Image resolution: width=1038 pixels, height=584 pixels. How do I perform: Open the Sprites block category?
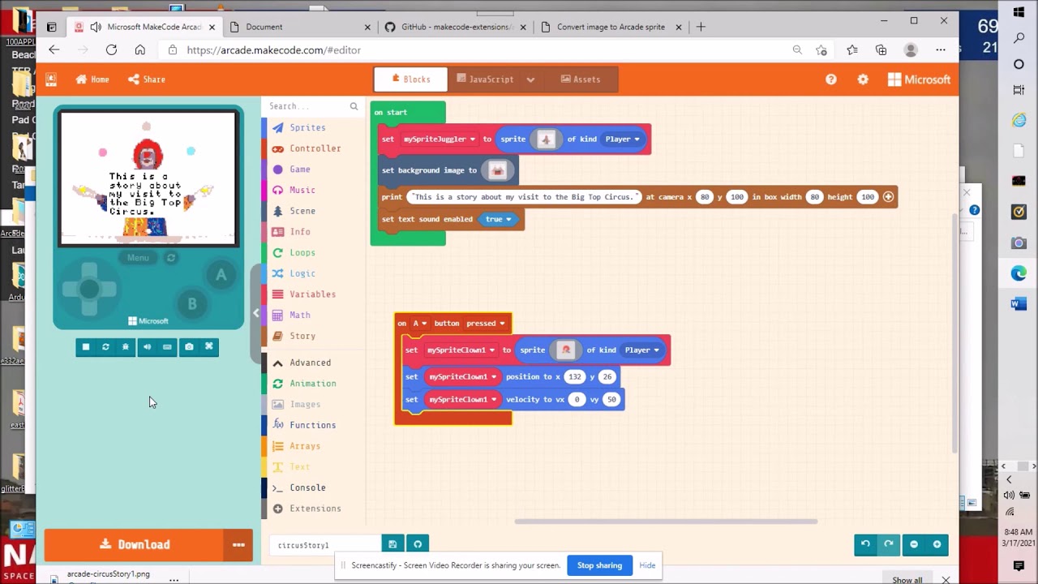(x=307, y=127)
